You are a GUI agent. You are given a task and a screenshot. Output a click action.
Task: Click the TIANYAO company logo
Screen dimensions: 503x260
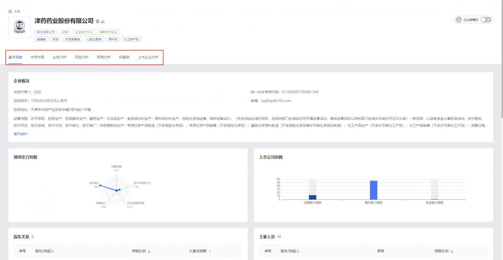(x=19, y=27)
